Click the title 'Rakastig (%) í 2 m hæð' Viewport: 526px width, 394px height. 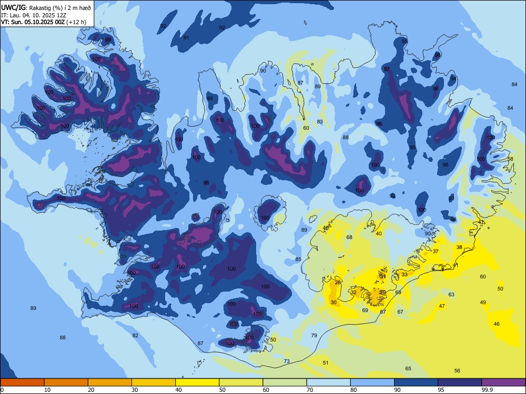[60, 8]
